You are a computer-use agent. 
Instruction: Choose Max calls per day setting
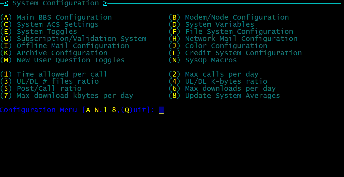(x=214, y=74)
